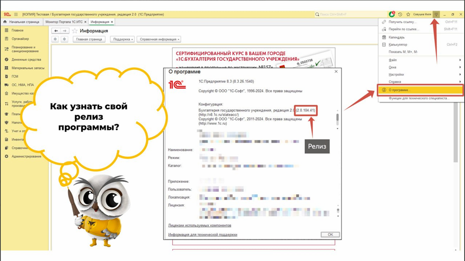Screen dimensions: 465x261
Task: Expand the Справка submenu
Action: click(x=421, y=81)
